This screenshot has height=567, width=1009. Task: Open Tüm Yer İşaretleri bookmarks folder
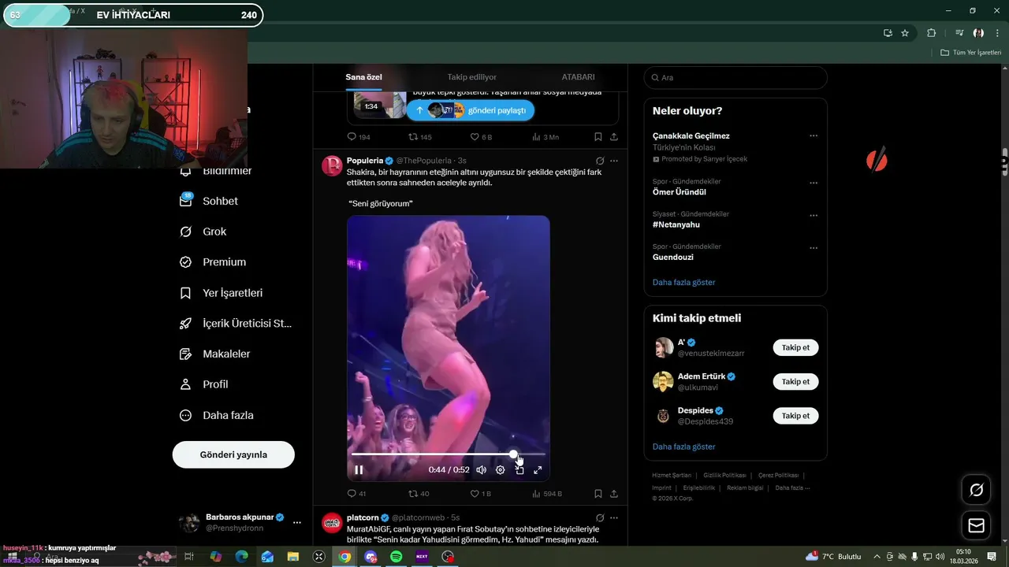(970, 52)
